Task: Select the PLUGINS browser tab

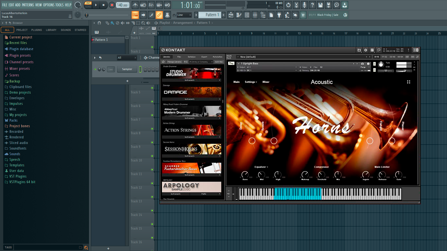Action: (x=36, y=30)
